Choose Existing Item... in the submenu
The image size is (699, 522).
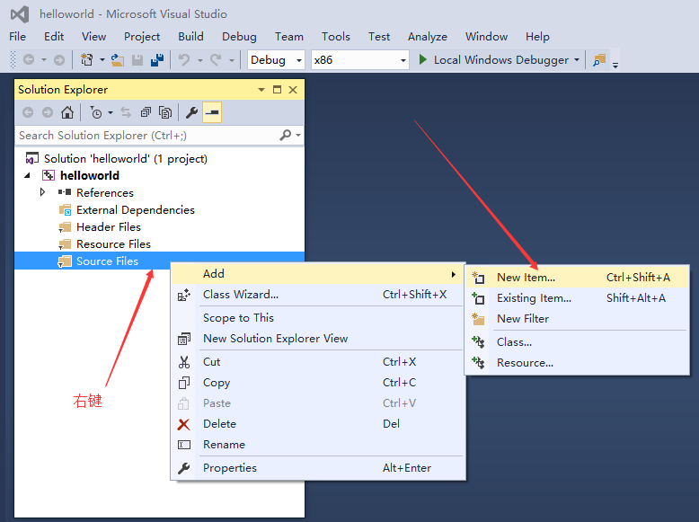point(534,298)
